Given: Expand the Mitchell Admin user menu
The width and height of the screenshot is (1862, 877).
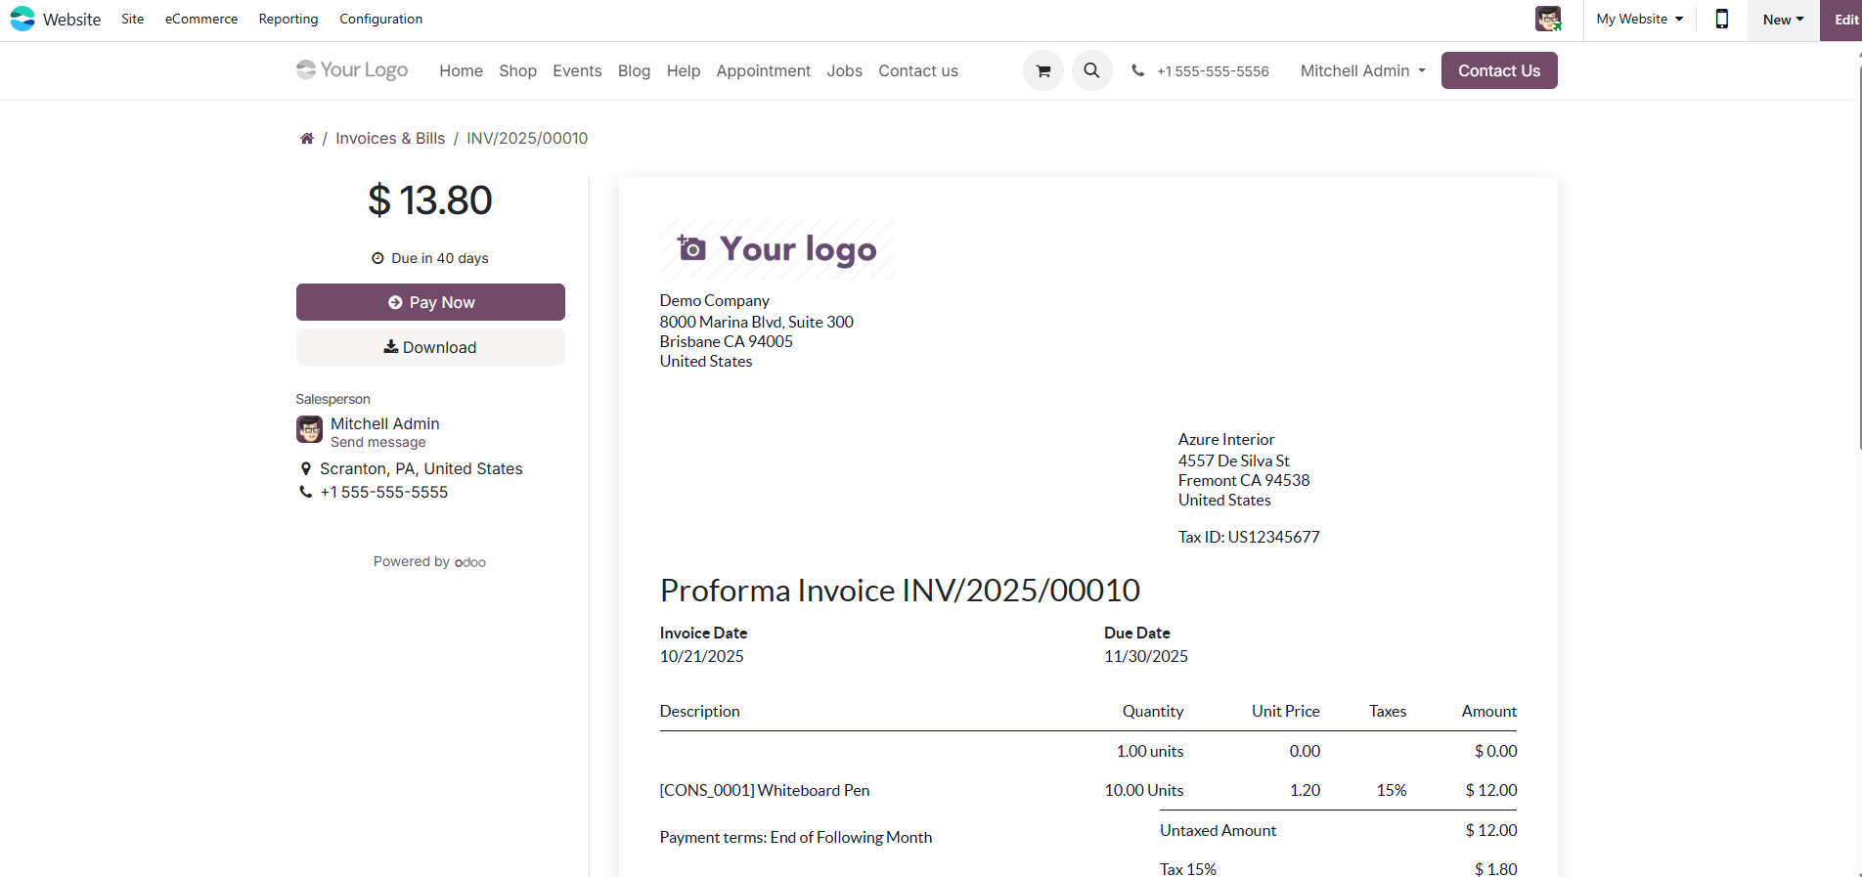Looking at the screenshot, I should pyautogui.click(x=1363, y=70).
